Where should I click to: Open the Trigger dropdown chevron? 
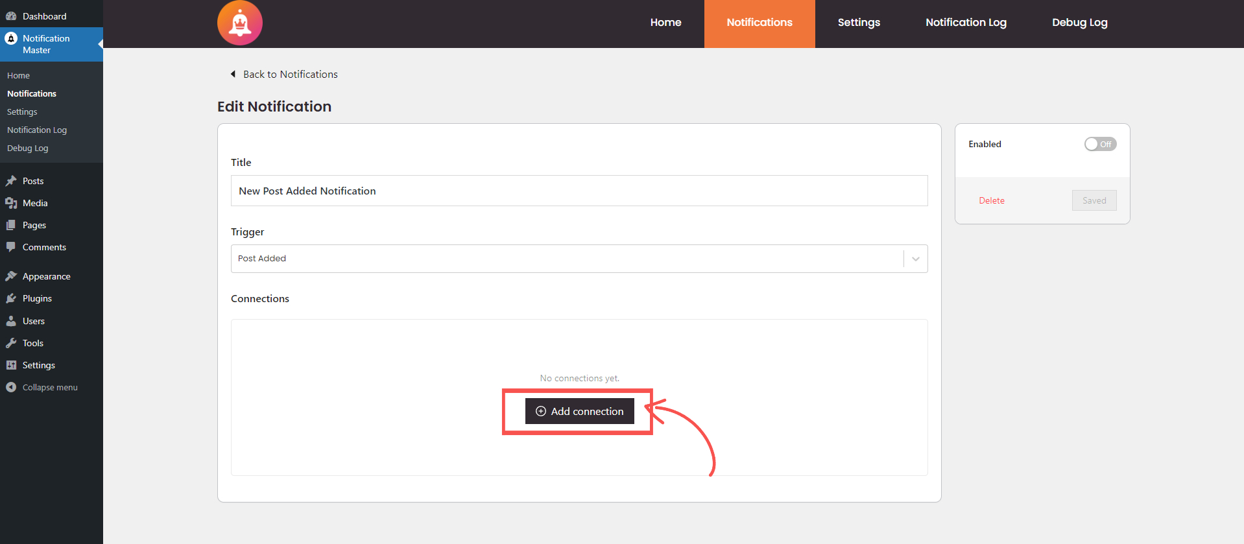(916, 259)
